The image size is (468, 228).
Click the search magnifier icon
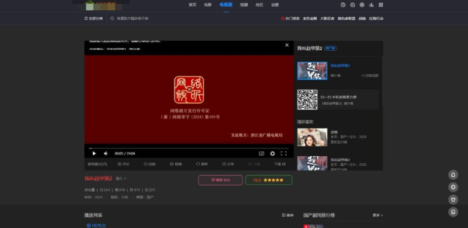point(112,19)
